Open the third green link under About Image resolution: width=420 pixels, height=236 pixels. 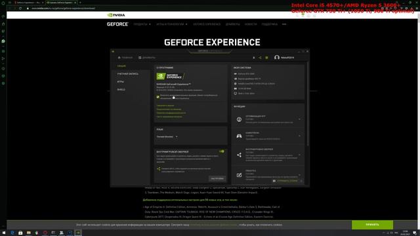point(171,113)
